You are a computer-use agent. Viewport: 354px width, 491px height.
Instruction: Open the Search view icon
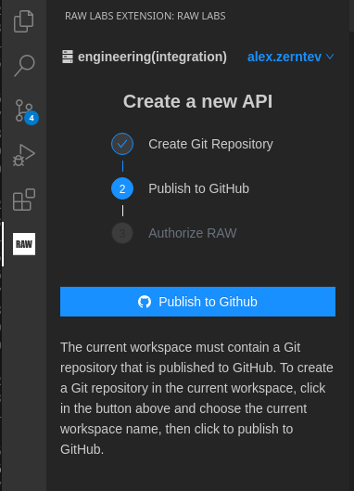(24, 66)
